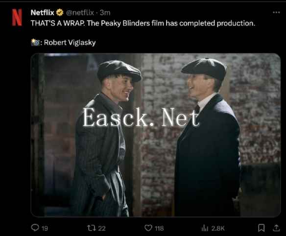Open the view analytics bar chart icon
The height and width of the screenshot is (236, 286).
[205, 228]
